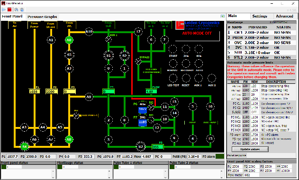
Task: Toggle valve A4
Action: (x=43, y=127)
